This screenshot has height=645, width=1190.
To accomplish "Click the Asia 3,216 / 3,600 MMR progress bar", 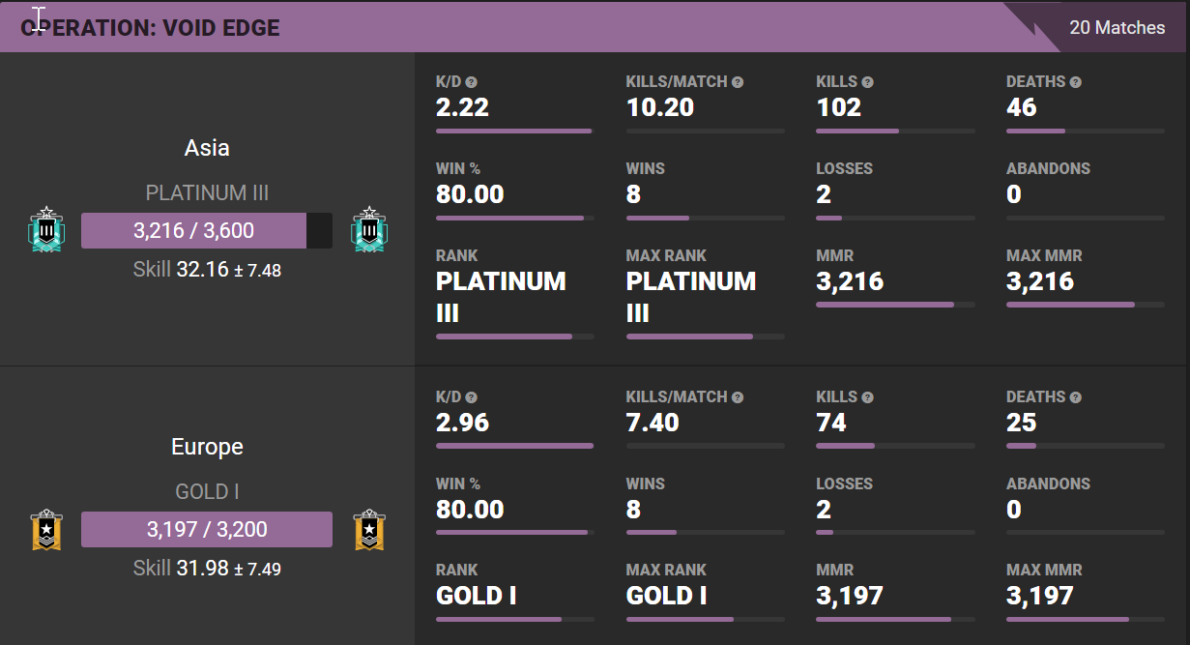I will pos(207,231).
